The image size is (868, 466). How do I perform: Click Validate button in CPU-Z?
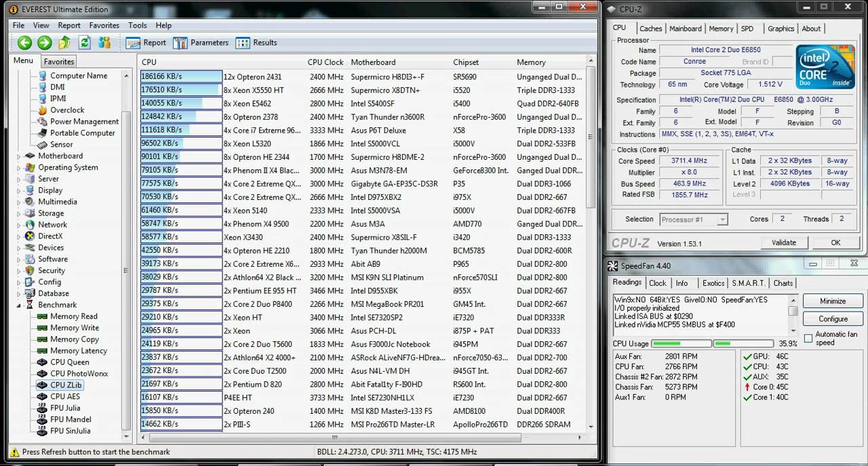783,242
